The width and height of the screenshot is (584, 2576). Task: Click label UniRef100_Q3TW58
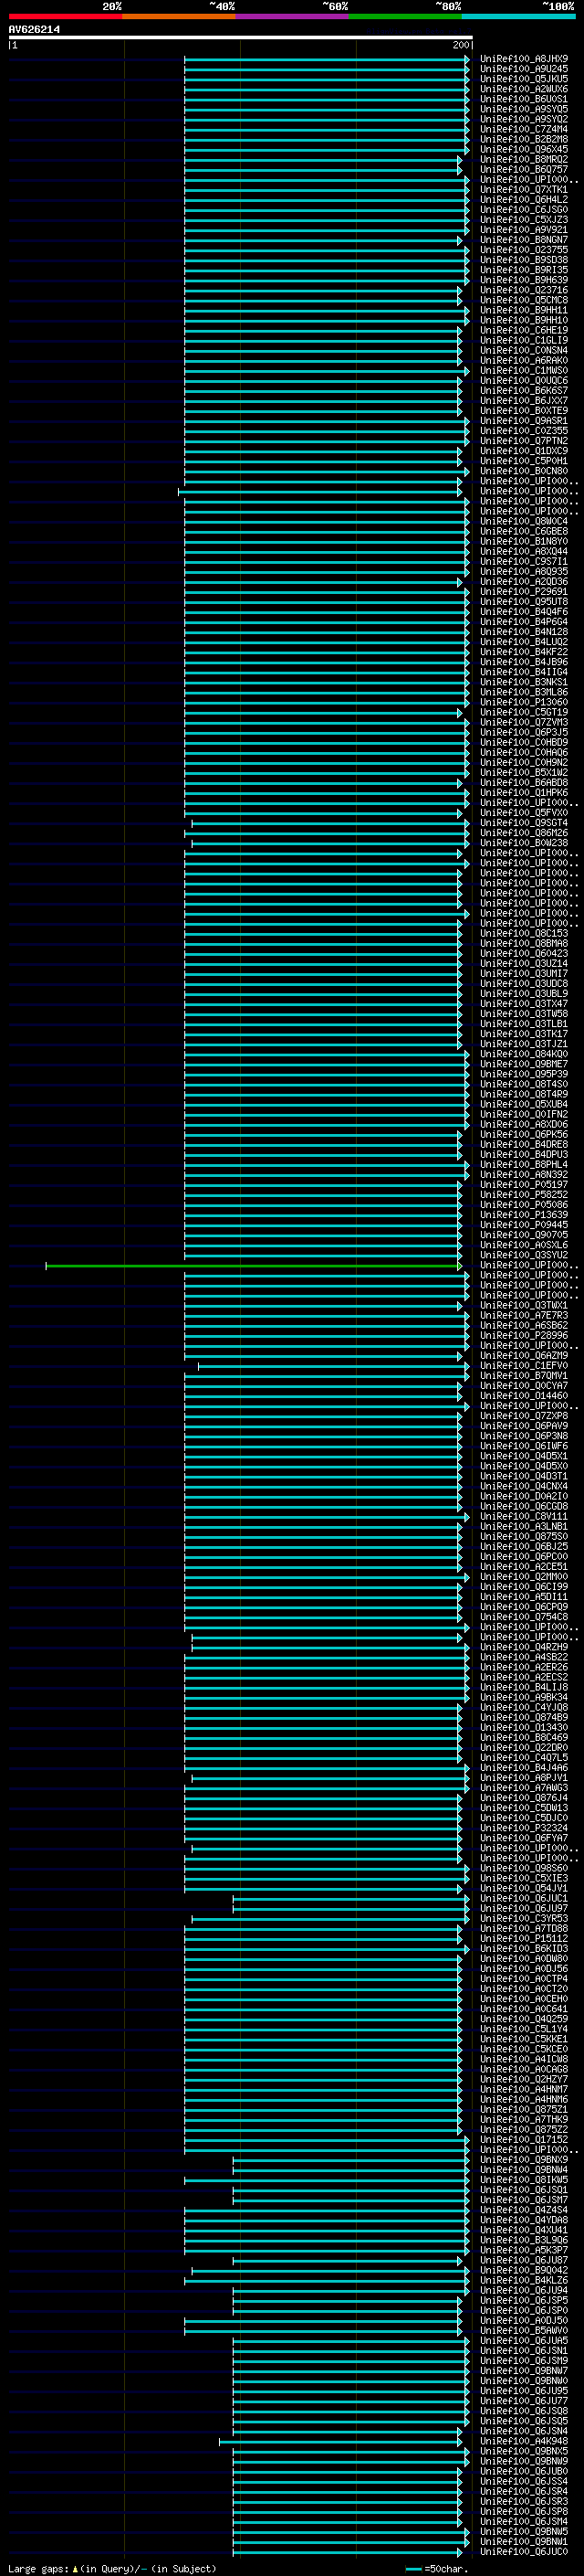click(524, 1014)
